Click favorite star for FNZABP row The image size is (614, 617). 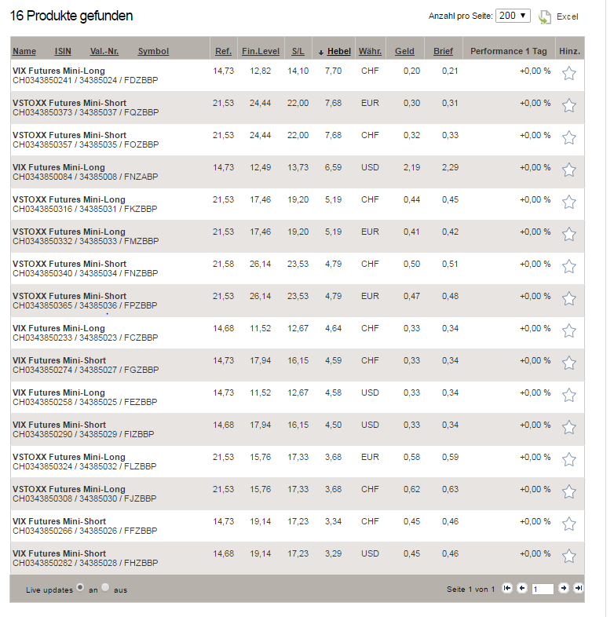[x=568, y=170]
